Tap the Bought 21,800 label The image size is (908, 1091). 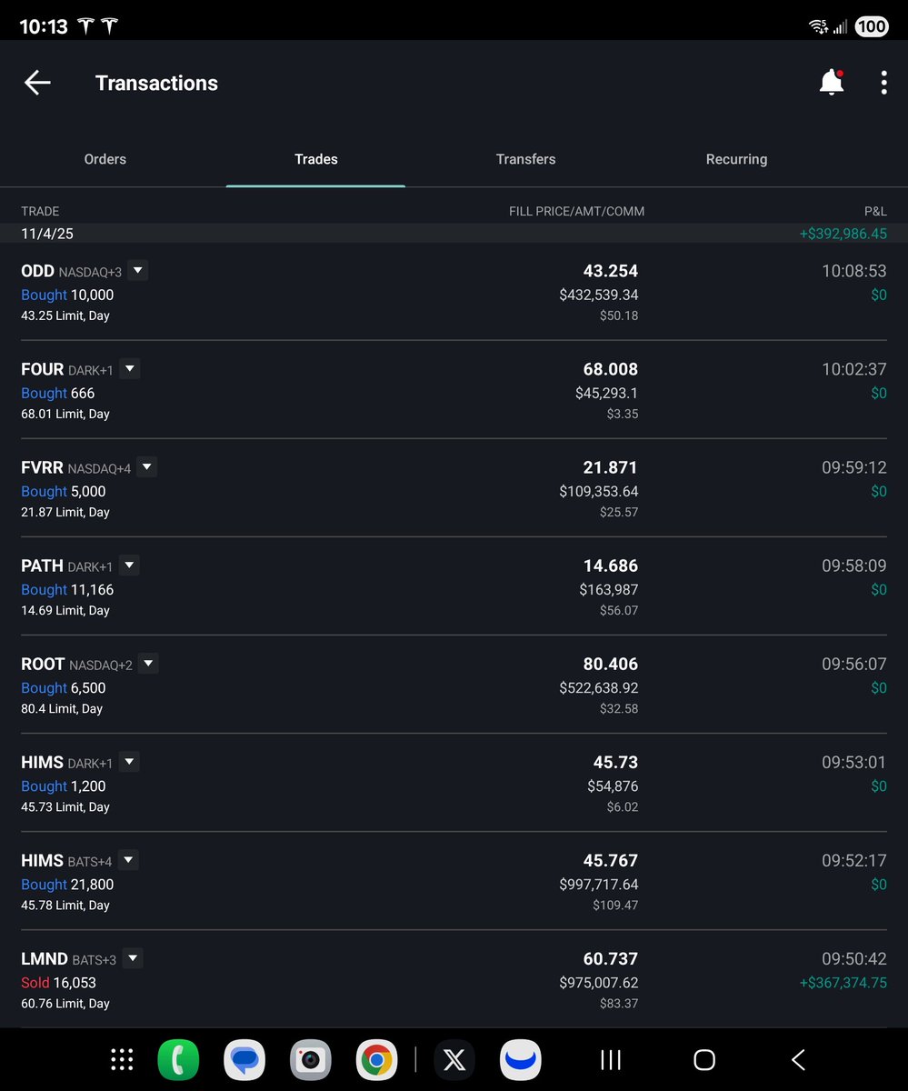[x=67, y=885]
